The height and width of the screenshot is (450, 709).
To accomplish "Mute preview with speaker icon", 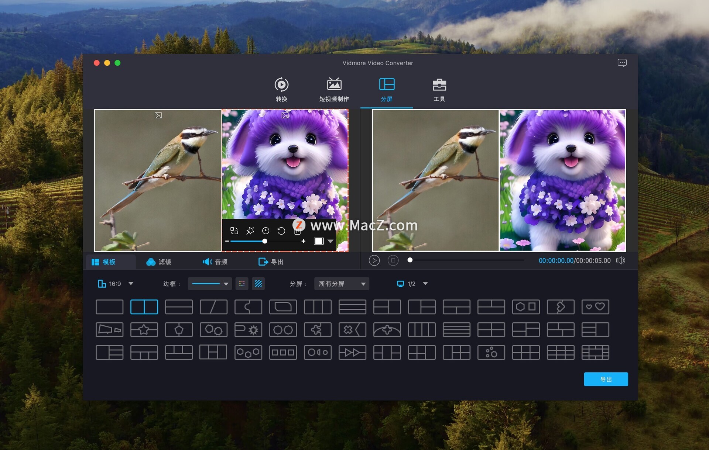I will point(621,260).
